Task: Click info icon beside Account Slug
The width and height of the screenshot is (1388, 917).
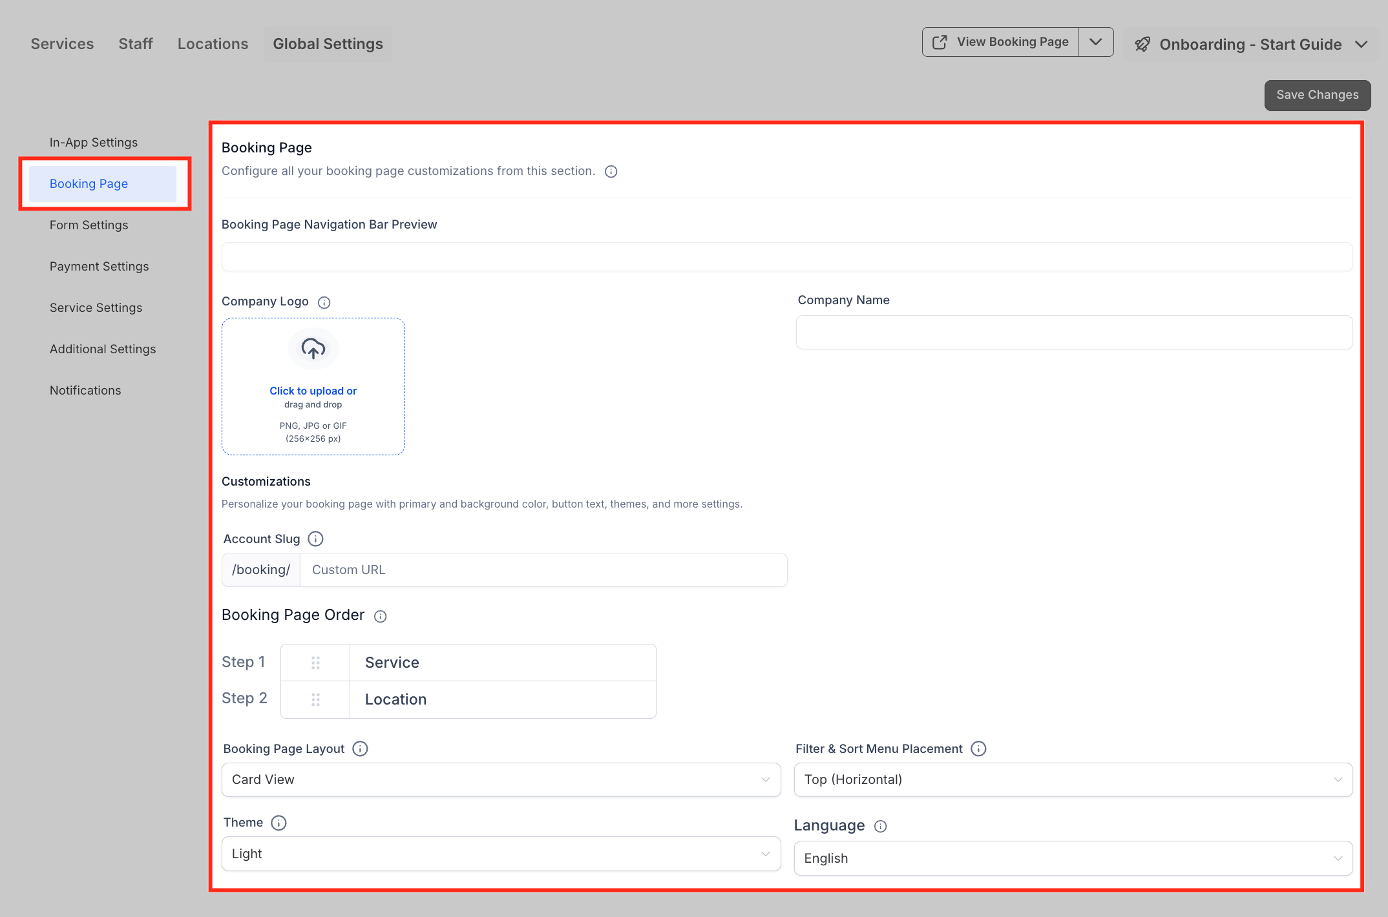Action: [315, 539]
